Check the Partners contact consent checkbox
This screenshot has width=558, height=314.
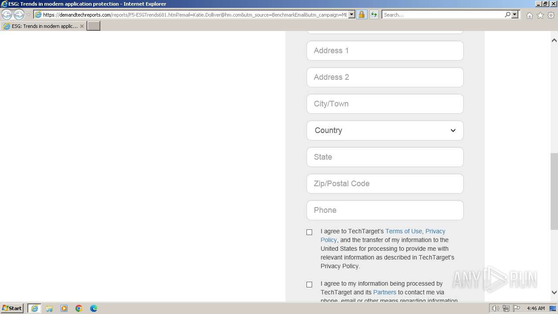click(x=310, y=284)
